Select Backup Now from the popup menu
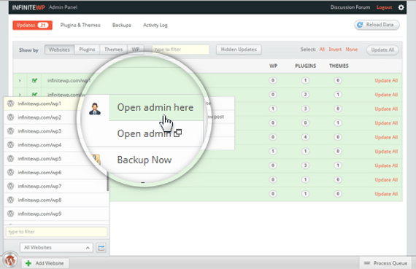The image size is (416, 269). tap(145, 160)
